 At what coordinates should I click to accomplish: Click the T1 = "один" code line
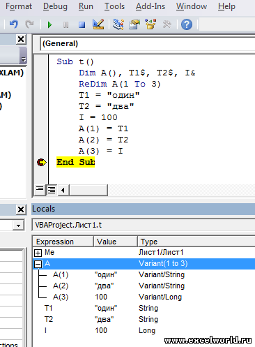[109, 95]
